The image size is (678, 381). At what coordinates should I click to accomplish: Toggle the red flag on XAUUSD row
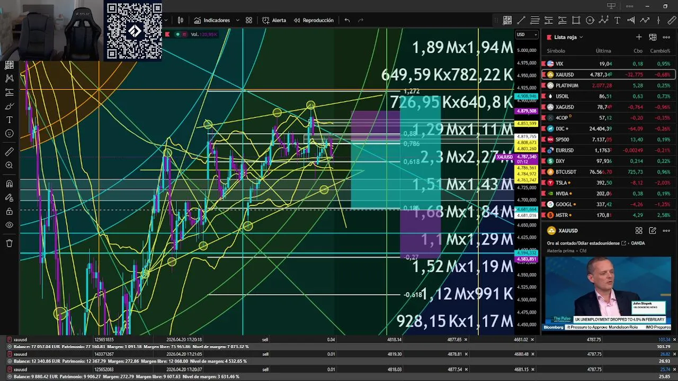[x=543, y=75]
